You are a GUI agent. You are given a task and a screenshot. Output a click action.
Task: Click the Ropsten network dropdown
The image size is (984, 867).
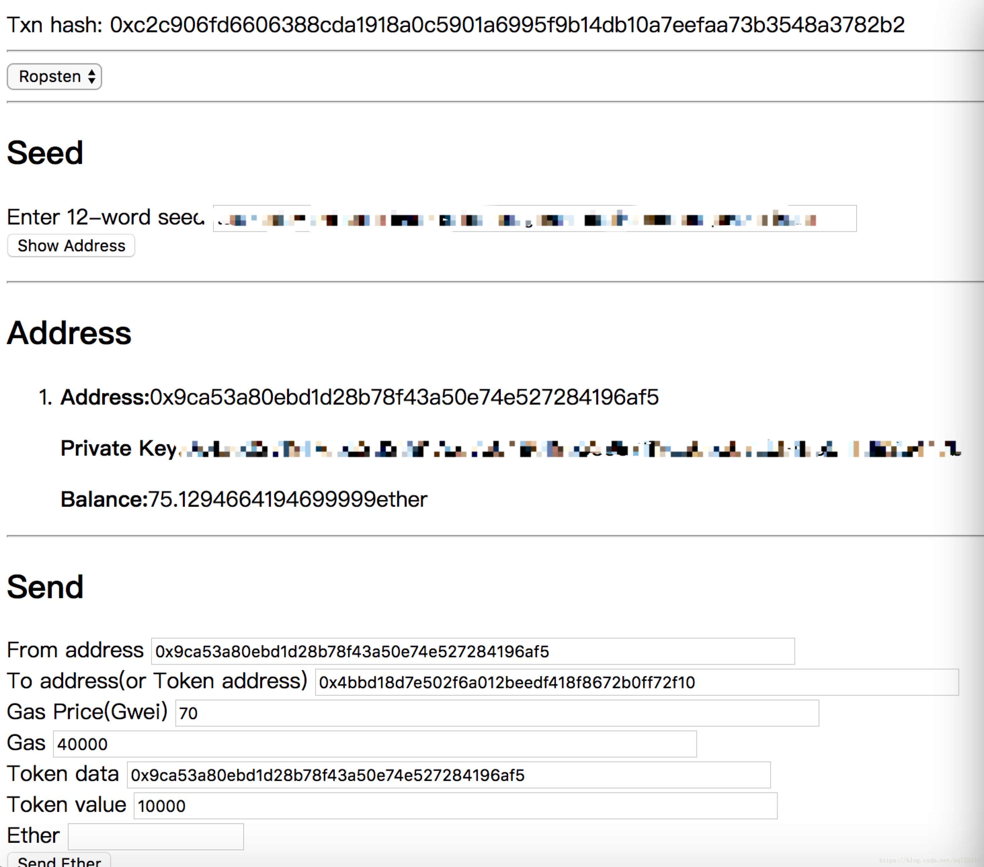(54, 77)
